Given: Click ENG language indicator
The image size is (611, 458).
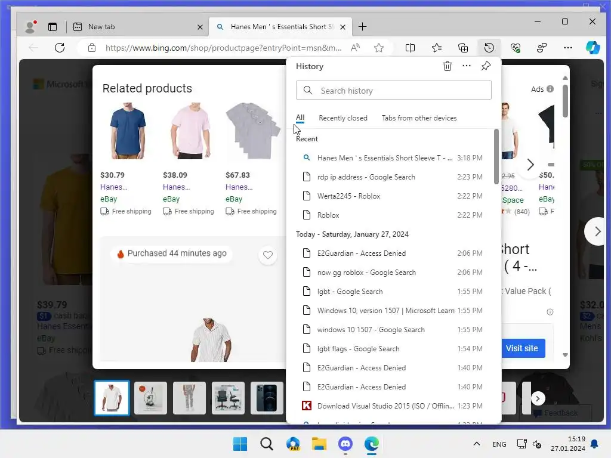Looking at the screenshot, I should (x=499, y=444).
